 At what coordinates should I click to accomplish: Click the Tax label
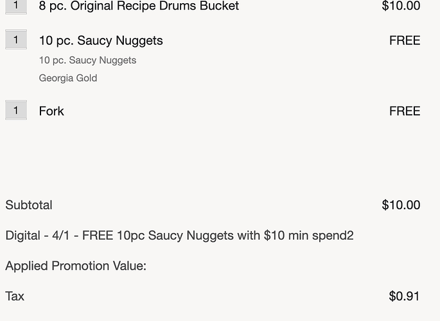point(15,297)
